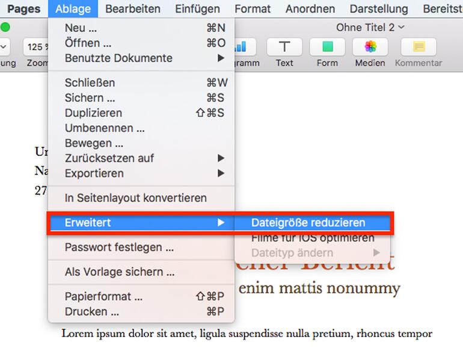The height and width of the screenshot is (348, 463).
Task: Select Duplizieren from the Ablage menu
Action: tap(93, 113)
